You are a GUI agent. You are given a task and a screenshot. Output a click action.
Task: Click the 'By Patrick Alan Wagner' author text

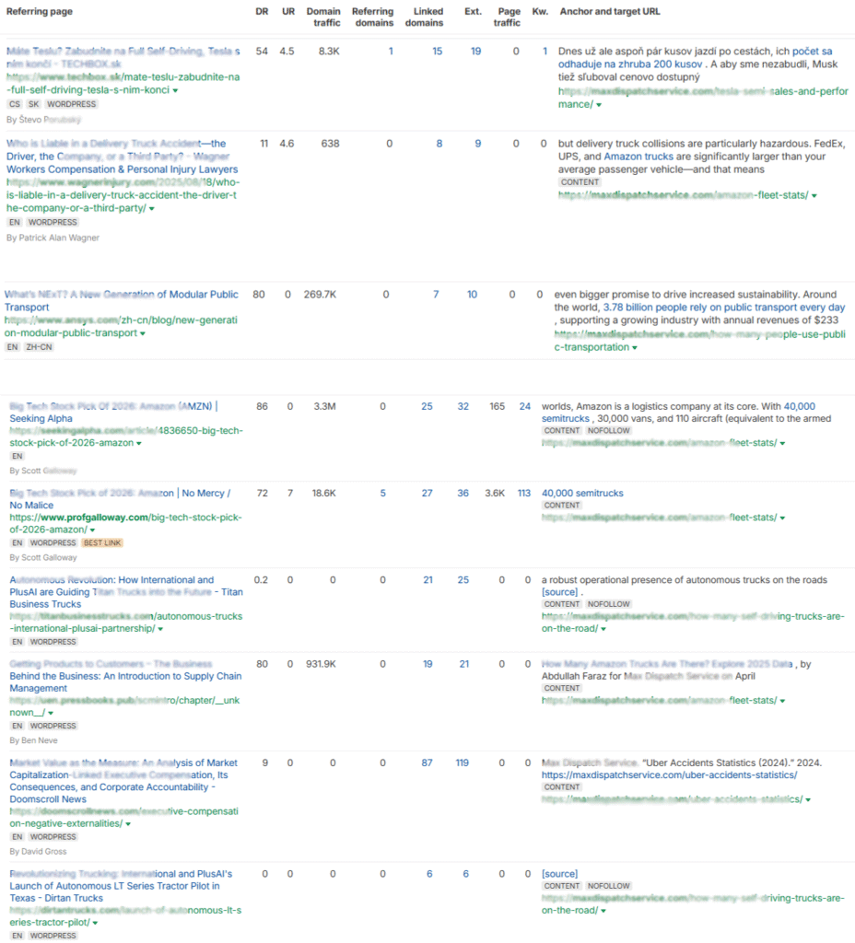(x=53, y=239)
